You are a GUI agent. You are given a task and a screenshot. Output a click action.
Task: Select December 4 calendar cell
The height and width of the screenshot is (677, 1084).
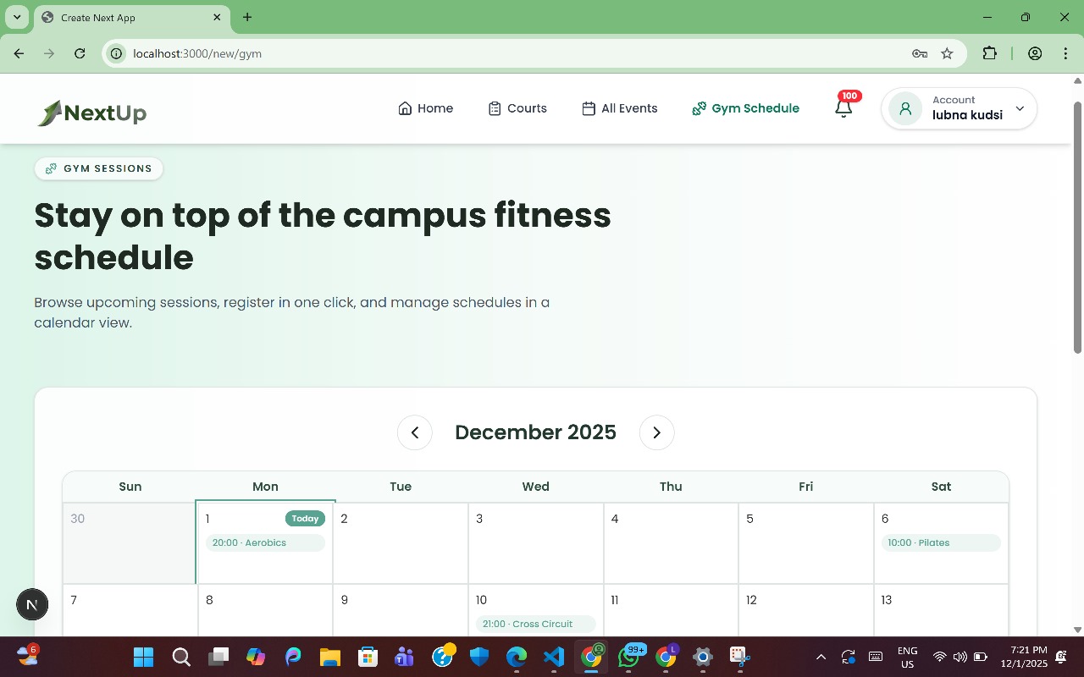coord(671,543)
